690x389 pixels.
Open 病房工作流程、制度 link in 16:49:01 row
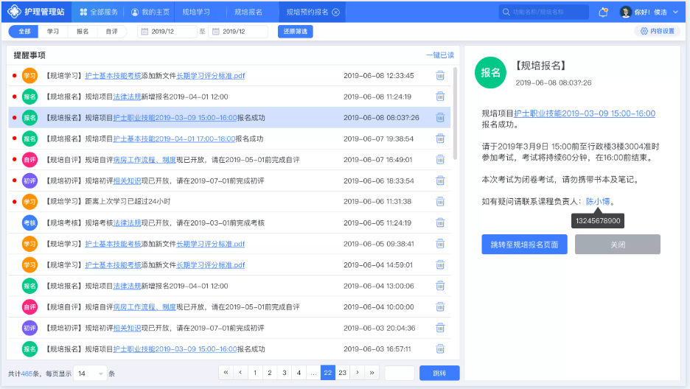pos(144,160)
